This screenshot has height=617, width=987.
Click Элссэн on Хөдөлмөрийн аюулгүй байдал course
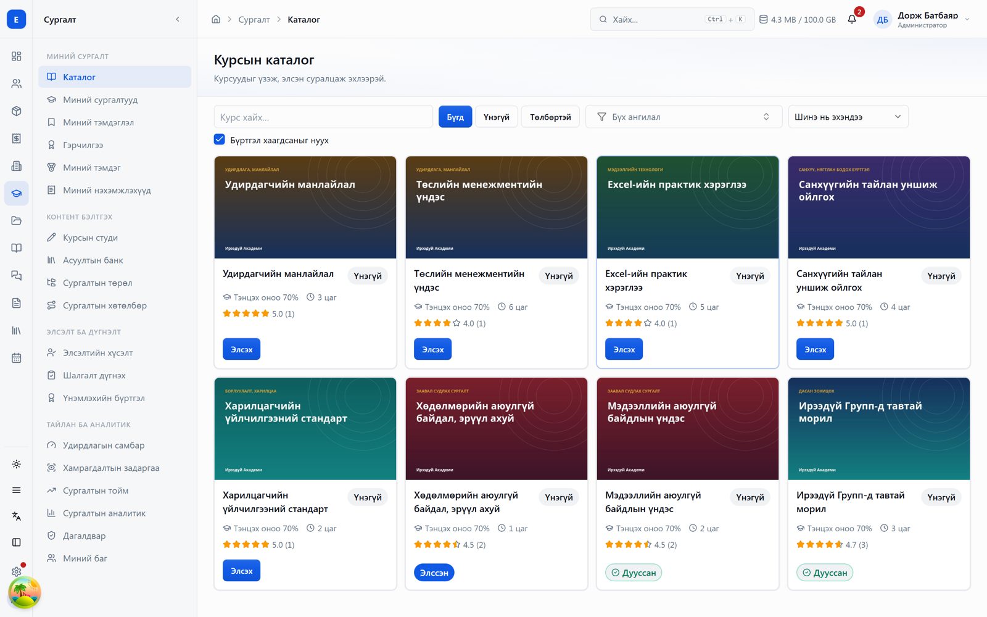pos(434,573)
